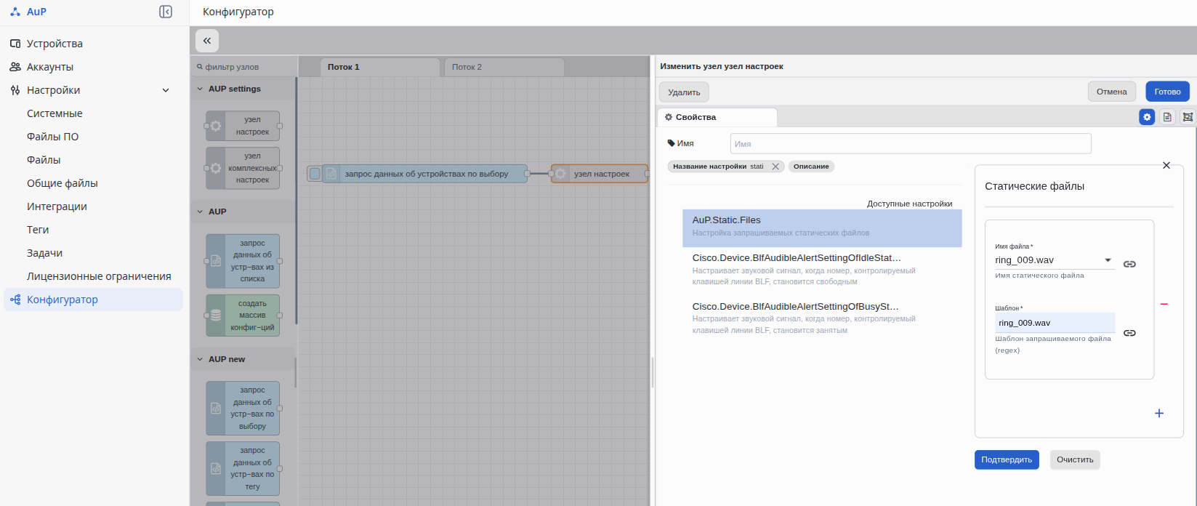This screenshot has height=506, width=1197.
Task: Add a static file entry with the plus icon
Action: point(1159,413)
